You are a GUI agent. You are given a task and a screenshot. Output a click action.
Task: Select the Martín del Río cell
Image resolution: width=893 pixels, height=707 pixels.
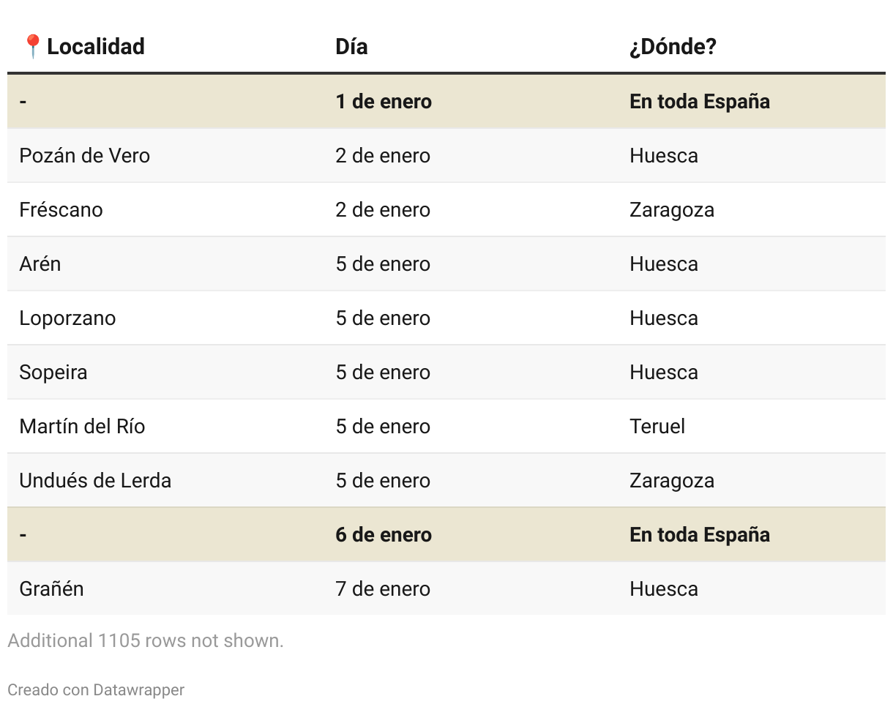pos(83,427)
